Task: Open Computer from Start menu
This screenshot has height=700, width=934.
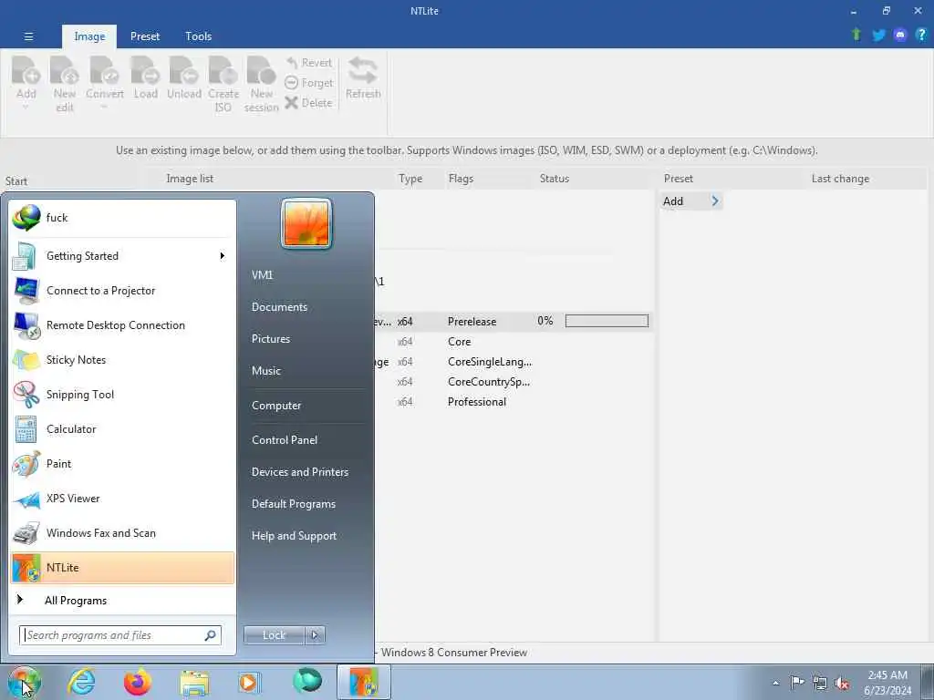Action: 276,406
